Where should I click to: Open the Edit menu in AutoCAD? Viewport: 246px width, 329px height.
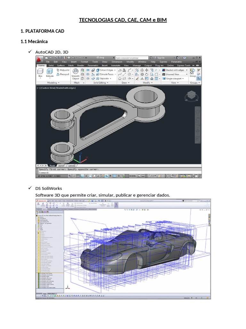point(56,62)
